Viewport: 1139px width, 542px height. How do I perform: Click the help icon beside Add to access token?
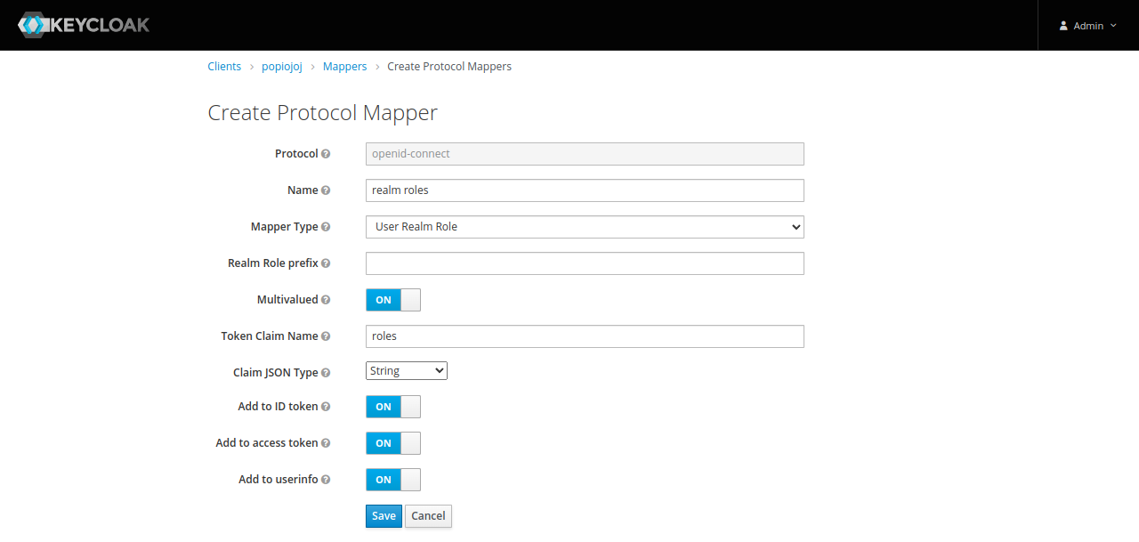click(327, 442)
